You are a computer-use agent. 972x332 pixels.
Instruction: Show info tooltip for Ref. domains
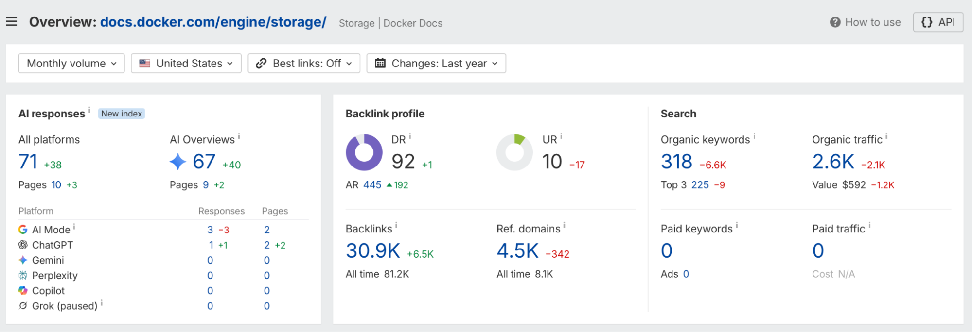tap(564, 225)
